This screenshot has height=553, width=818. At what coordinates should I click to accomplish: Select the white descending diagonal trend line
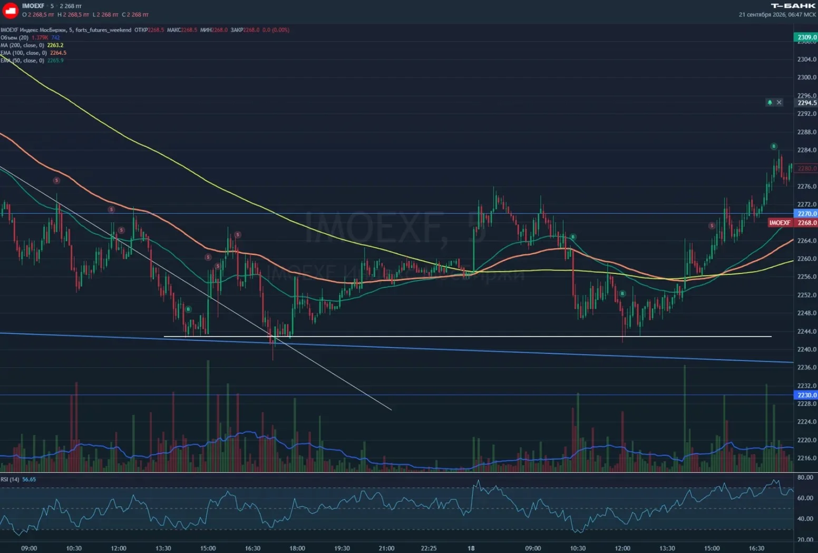(x=196, y=288)
